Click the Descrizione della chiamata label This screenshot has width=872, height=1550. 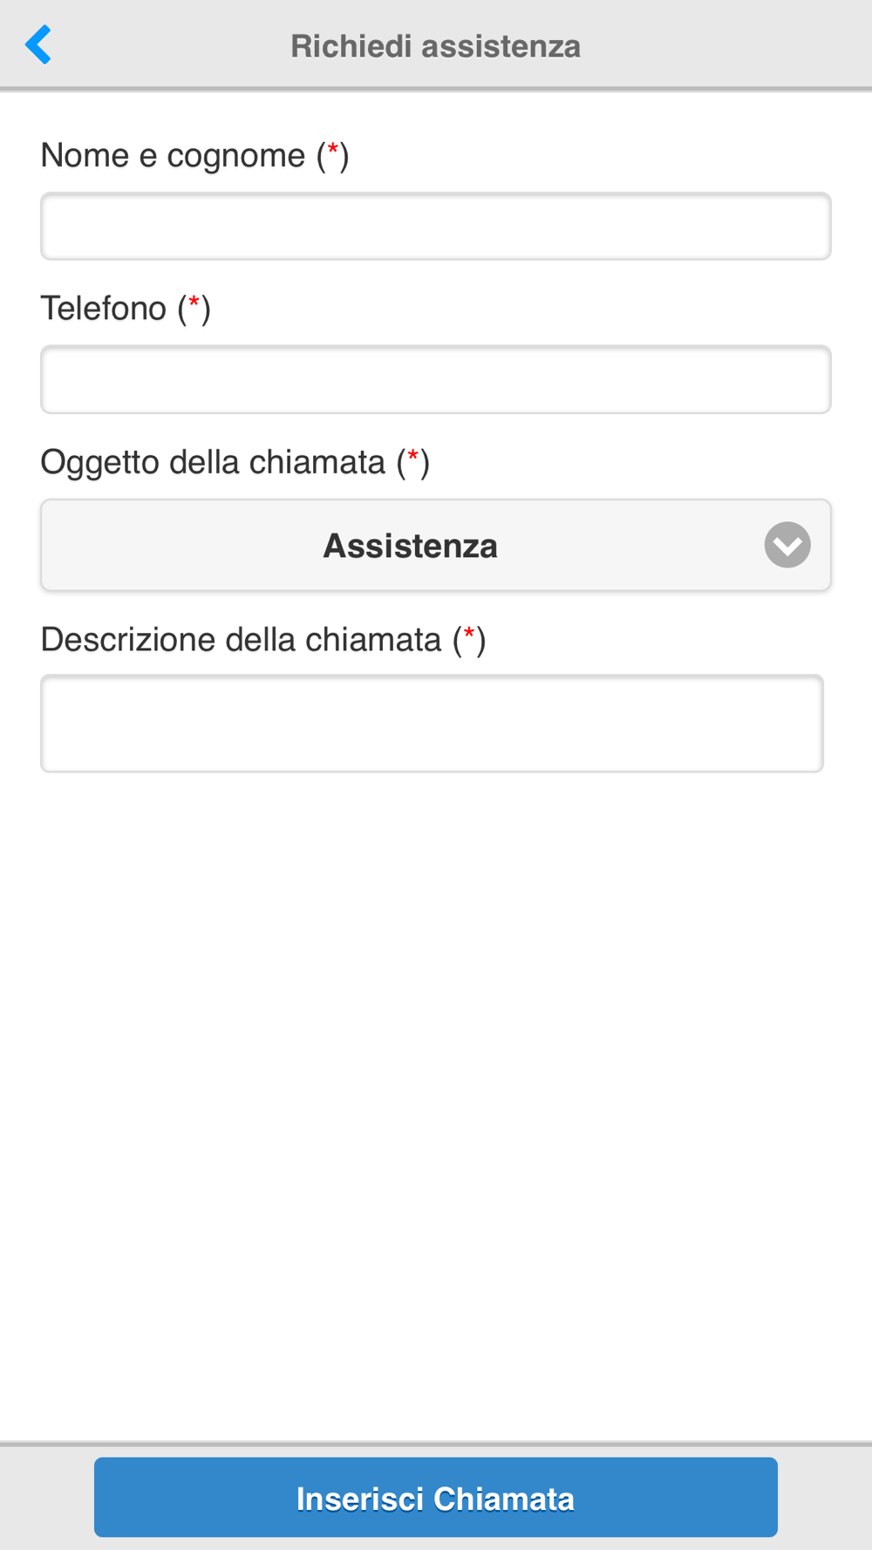263,640
